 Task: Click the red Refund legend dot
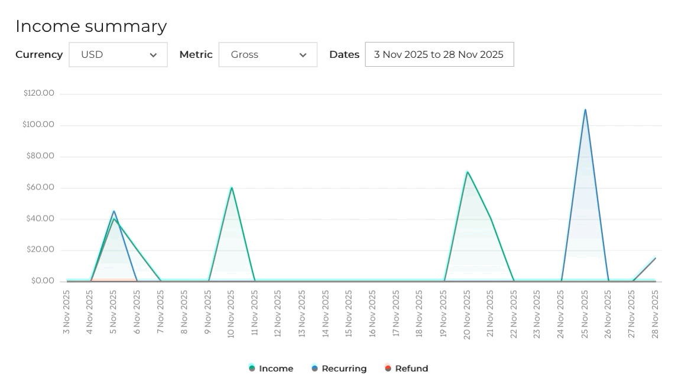click(x=388, y=369)
